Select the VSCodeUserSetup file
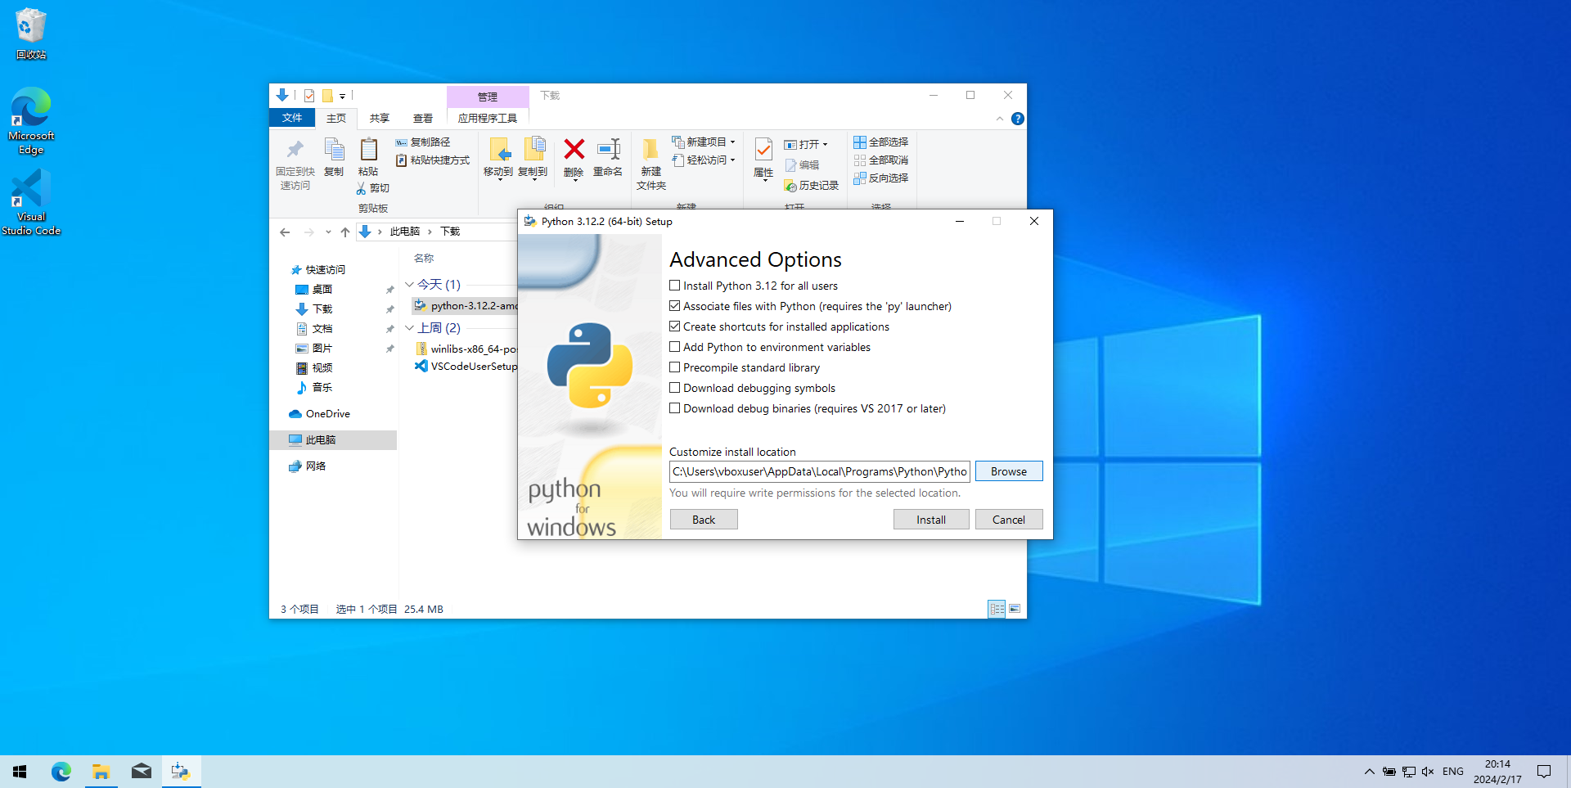 (x=466, y=367)
